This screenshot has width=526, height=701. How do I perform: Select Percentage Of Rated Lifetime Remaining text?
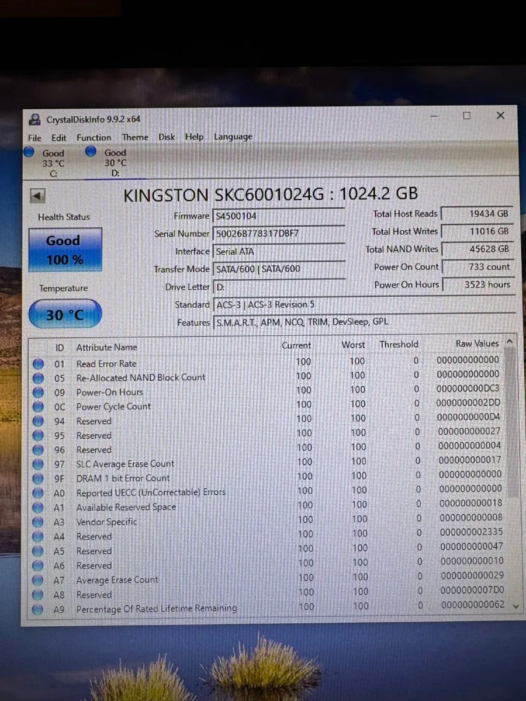tap(157, 609)
